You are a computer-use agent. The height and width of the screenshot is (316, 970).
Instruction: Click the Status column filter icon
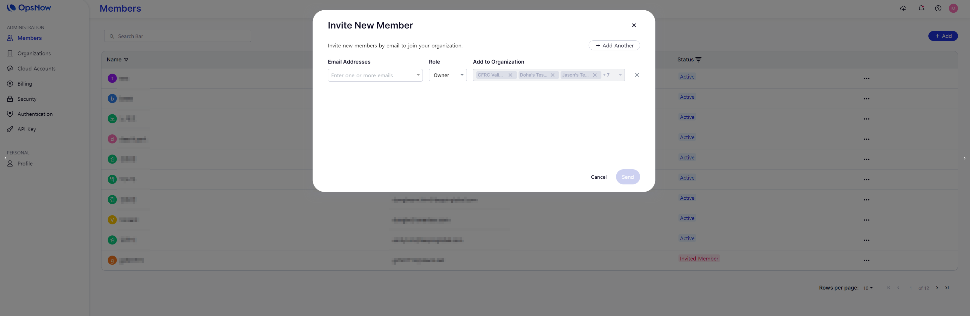click(x=698, y=60)
